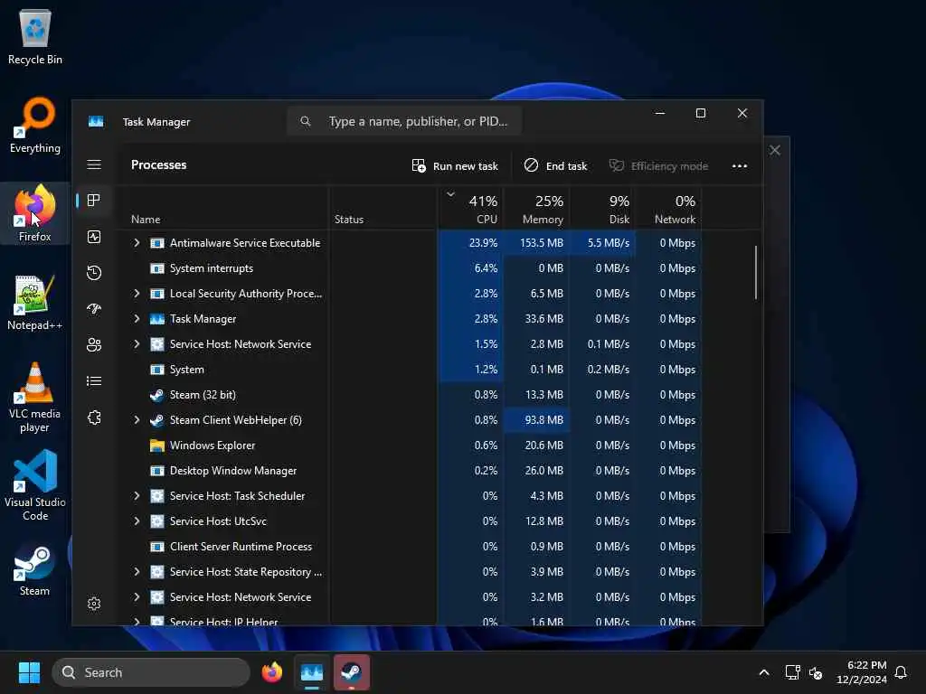
Task: Click the search magnifier icon in Task Manager
Action: 306,121
